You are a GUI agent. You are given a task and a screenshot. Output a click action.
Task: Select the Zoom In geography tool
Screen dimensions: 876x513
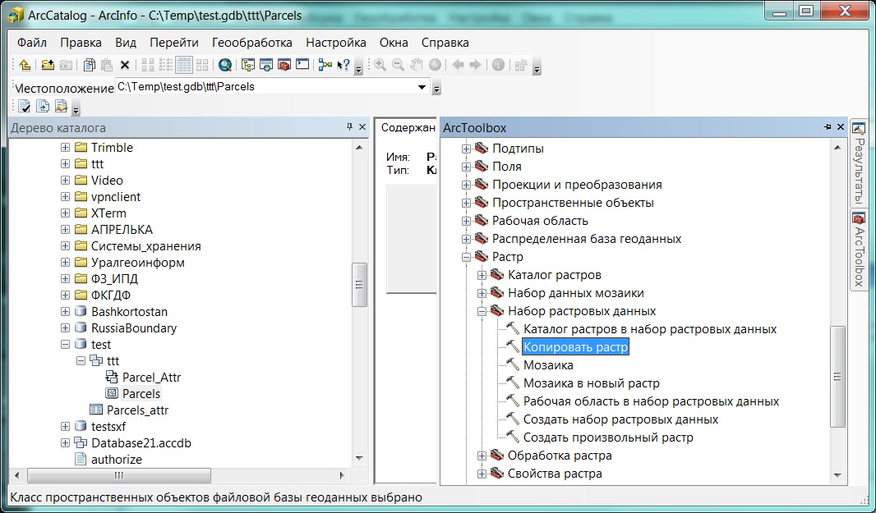point(380,65)
